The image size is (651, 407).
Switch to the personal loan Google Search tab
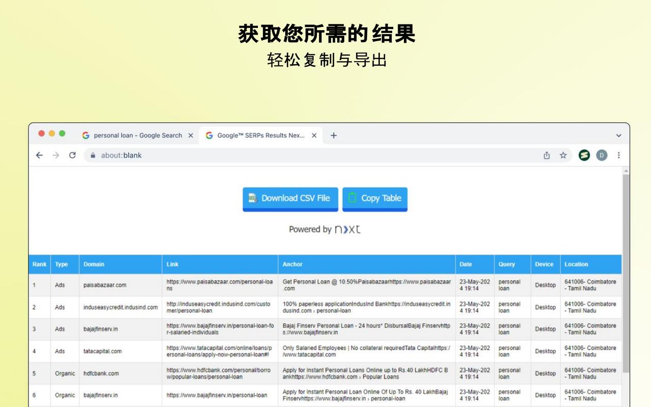(x=135, y=135)
